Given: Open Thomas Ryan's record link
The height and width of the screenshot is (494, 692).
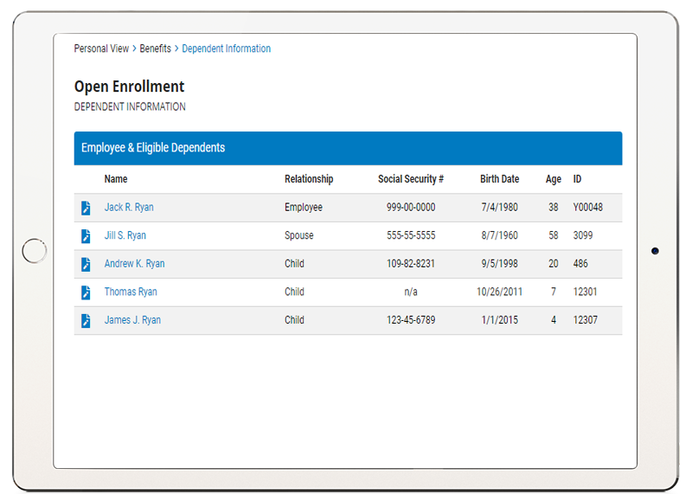Looking at the screenshot, I should point(131,292).
